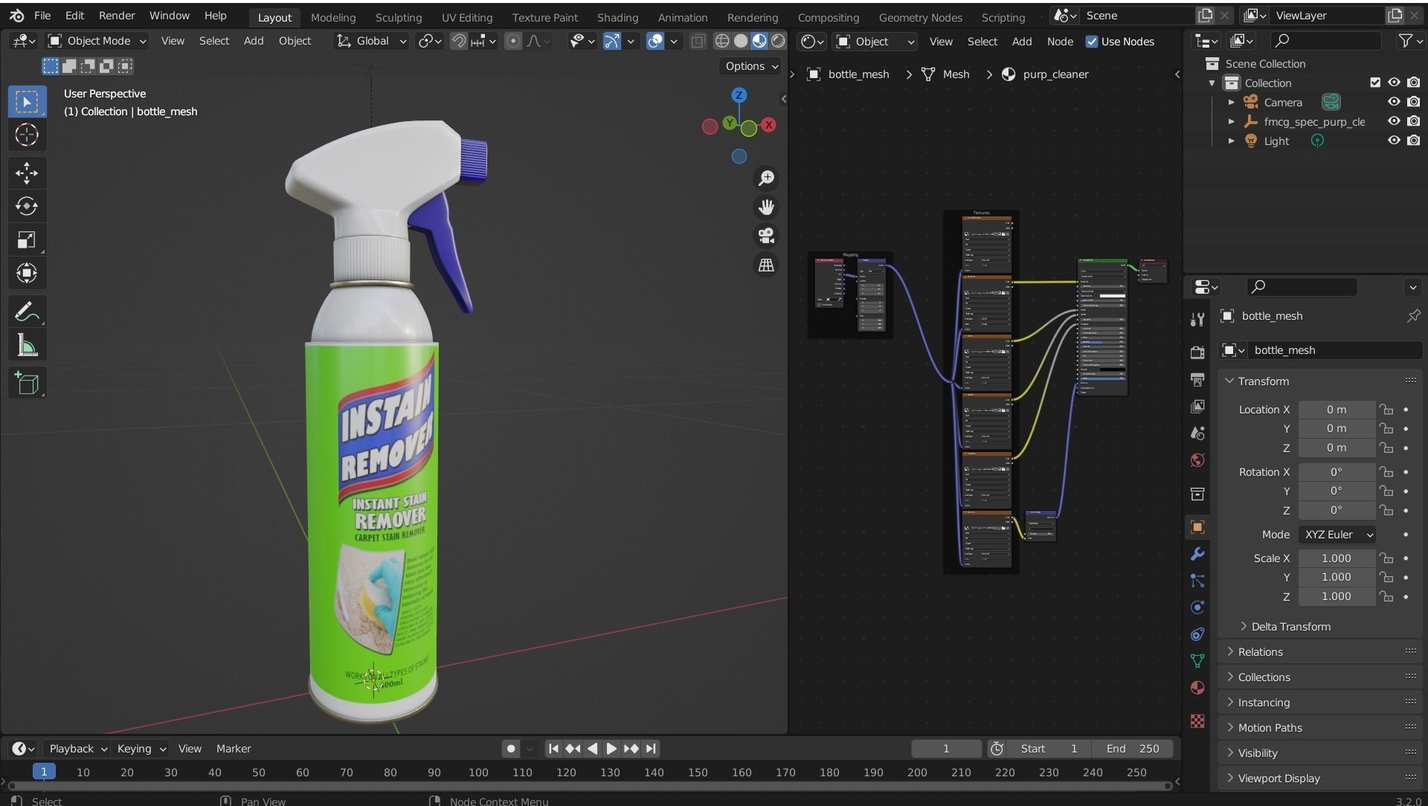
Task: Jump to the last frame
Action: coord(651,749)
